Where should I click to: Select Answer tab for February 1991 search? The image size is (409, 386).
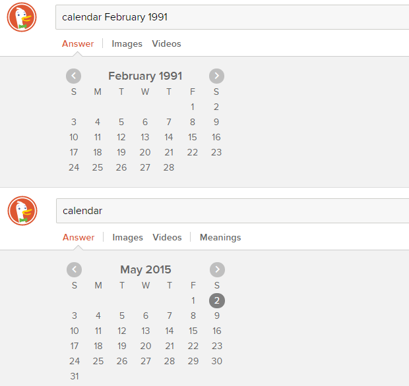tap(78, 43)
